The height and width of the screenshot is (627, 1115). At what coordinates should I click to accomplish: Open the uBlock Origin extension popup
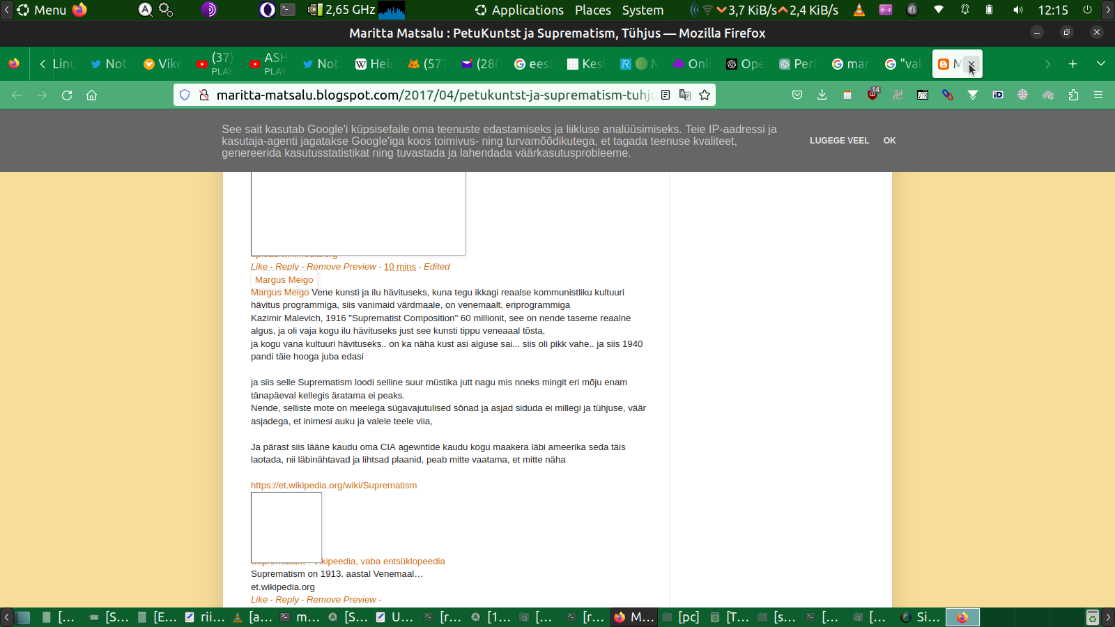(872, 94)
